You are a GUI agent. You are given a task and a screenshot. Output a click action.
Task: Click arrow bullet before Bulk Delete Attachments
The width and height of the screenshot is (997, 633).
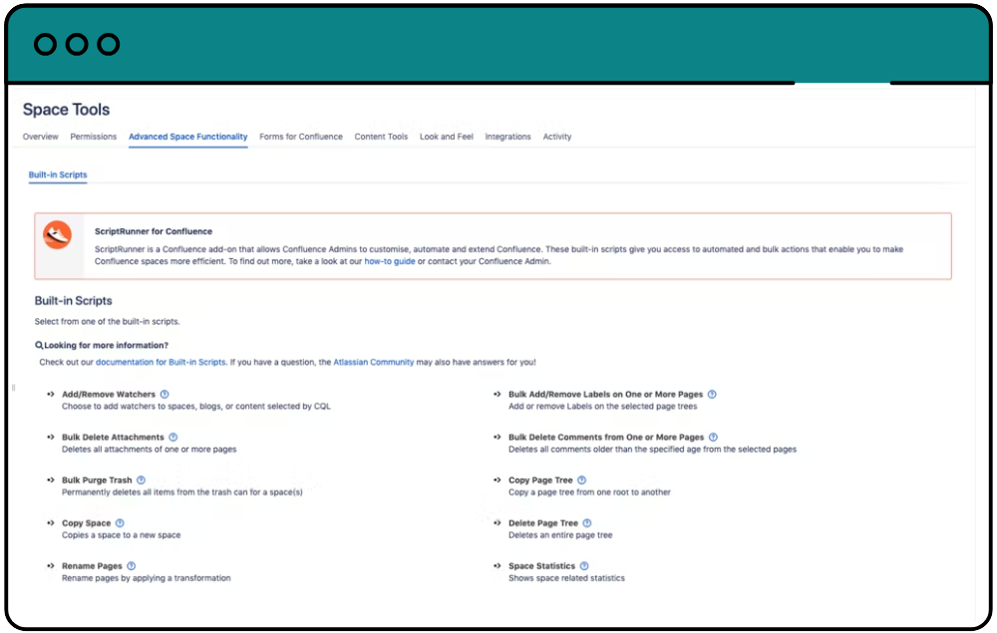tap(51, 438)
